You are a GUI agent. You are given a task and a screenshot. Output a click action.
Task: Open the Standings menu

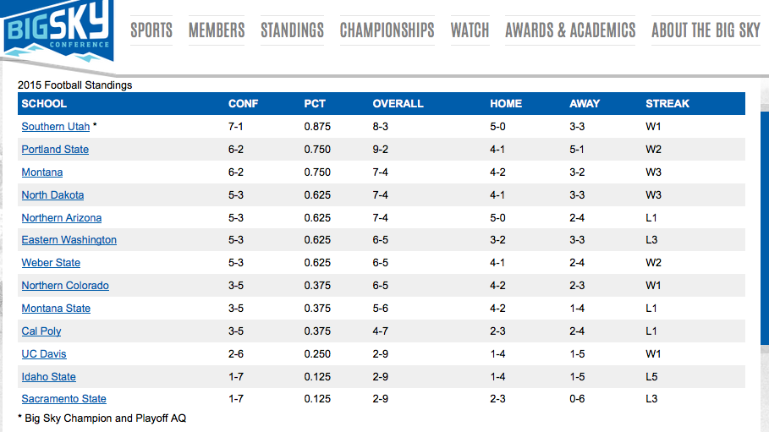292,30
